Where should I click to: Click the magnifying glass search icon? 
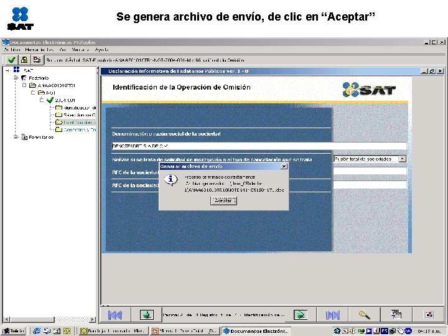pyautogui.click(x=364, y=315)
